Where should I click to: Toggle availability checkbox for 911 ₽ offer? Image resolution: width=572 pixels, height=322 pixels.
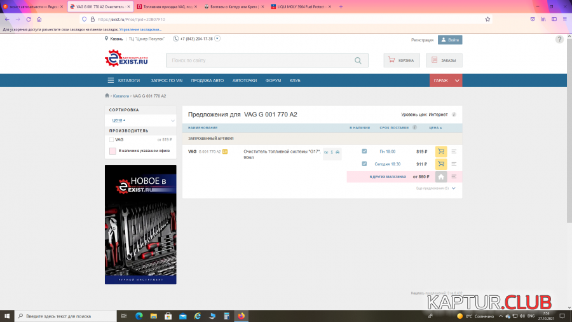click(x=364, y=164)
